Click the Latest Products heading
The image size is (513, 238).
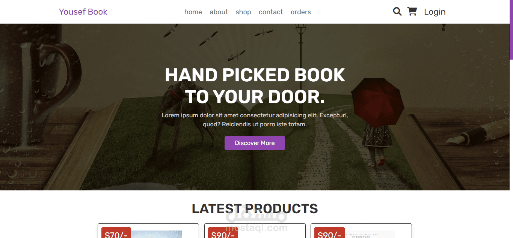click(255, 209)
